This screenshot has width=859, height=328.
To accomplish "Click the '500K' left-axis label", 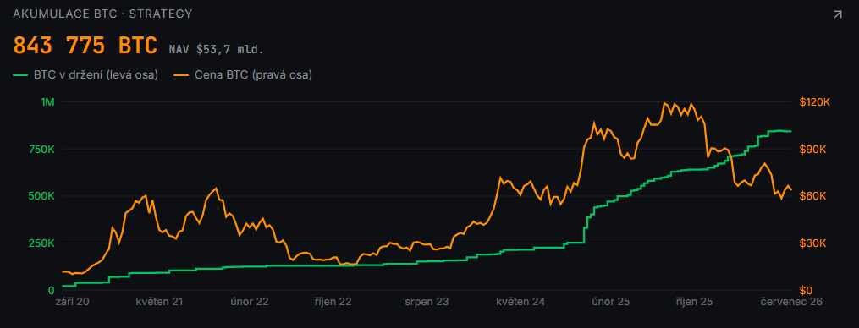I will pos(41,196).
